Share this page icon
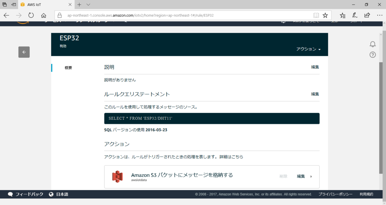The height and width of the screenshot is (205, 386). pyautogui.click(x=367, y=15)
